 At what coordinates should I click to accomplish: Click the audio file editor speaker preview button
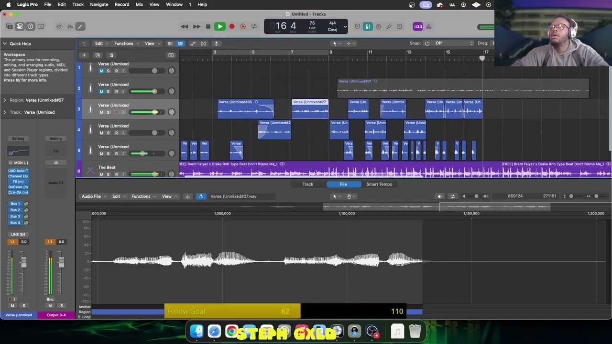pyautogui.click(x=439, y=196)
